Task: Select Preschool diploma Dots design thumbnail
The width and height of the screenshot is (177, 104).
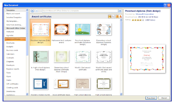Action: pyautogui.click(x=40, y=29)
